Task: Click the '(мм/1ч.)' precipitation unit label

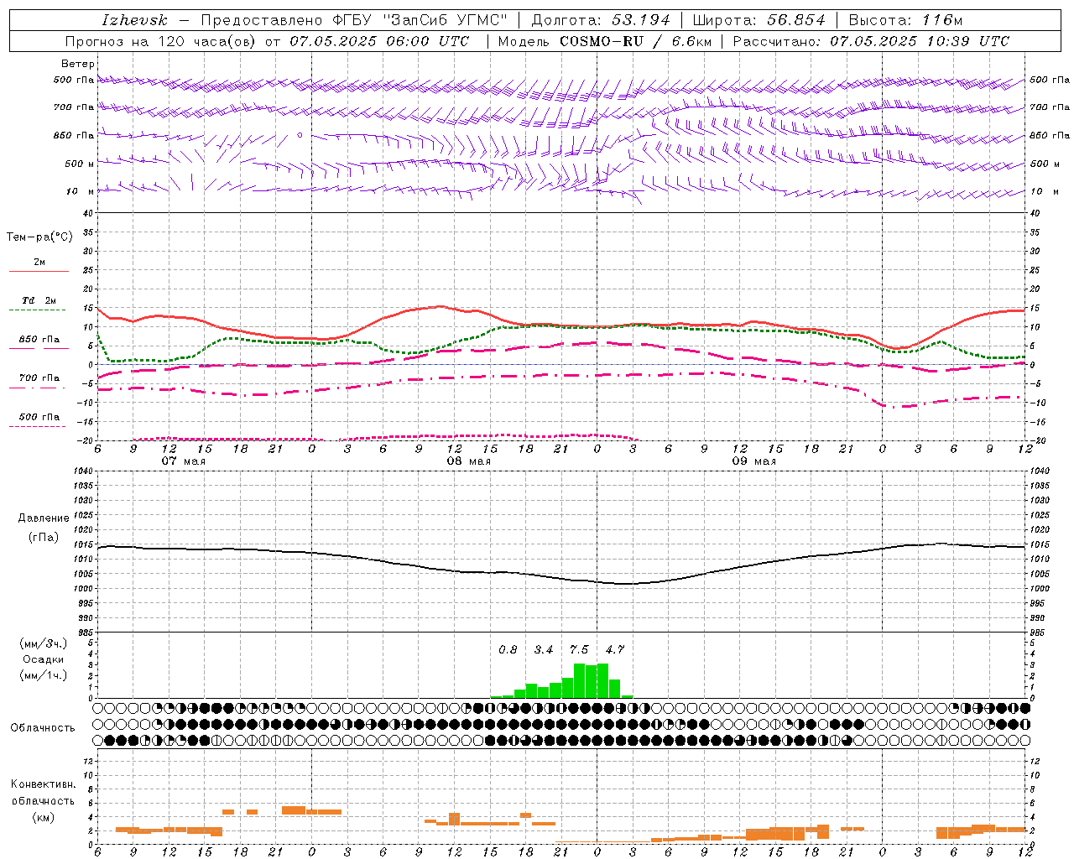Action: click(44, 675)
